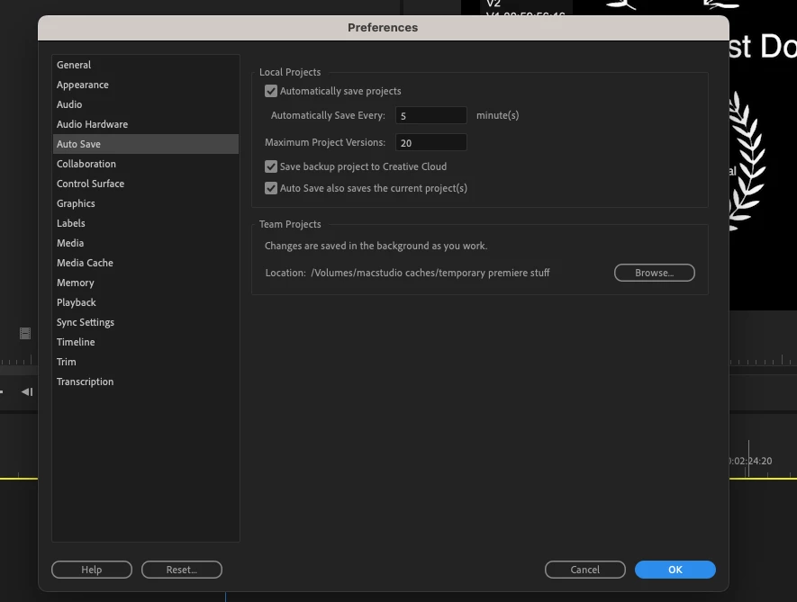797x602 pixels.
Task: Click the Team Projects location path text
Action: (430, 273)
